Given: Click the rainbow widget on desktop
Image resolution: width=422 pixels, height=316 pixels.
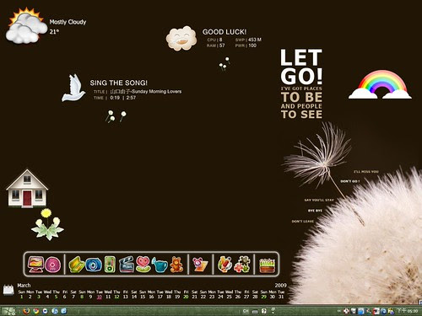Looking at the screenshot, I should coord(380,84).
